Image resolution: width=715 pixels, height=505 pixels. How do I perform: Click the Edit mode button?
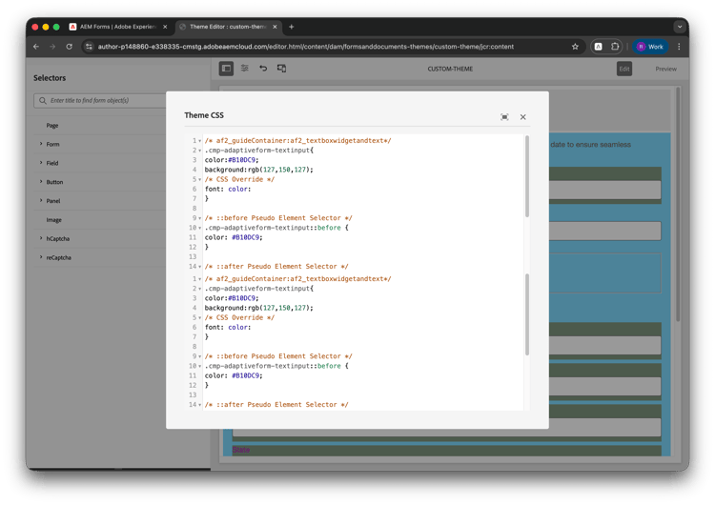point(623,69)
